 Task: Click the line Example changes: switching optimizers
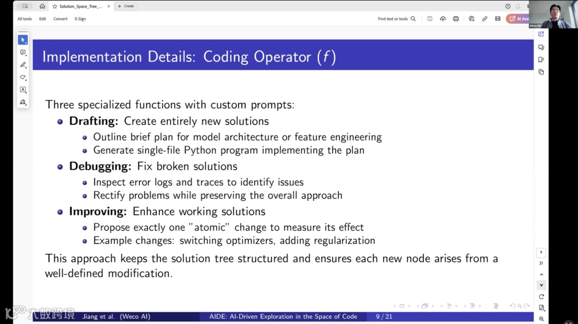tap(234, 240)
